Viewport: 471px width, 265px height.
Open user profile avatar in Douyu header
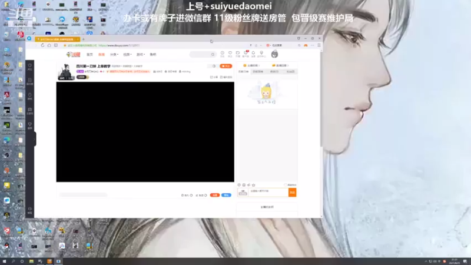coord(274,54)
